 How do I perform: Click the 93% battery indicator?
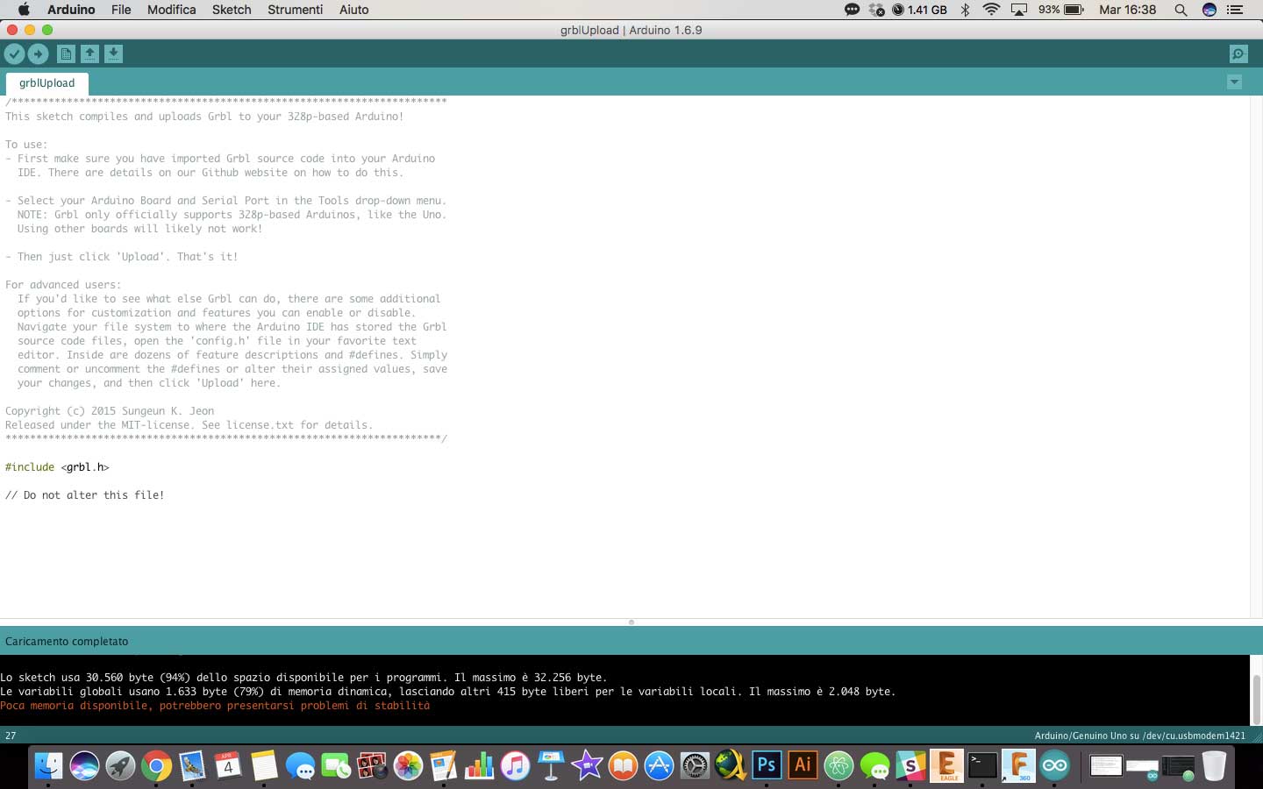[x=1060, y=10]
